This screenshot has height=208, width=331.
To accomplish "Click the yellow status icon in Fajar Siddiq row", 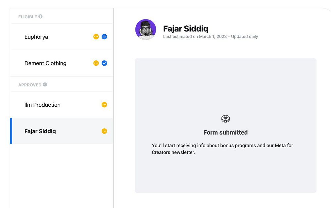I will [104, 131].
